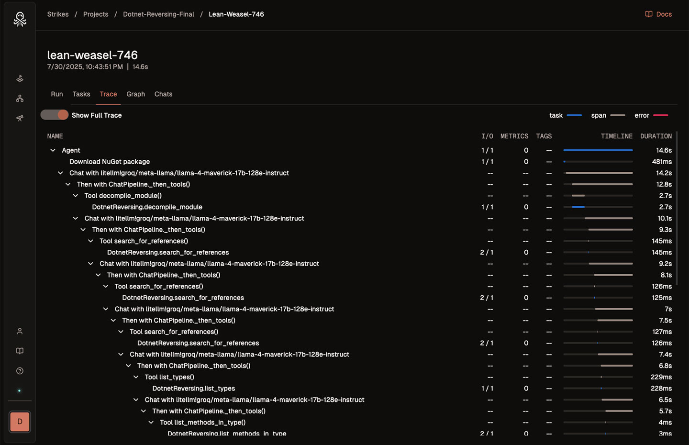The width and height of the screenshot is (689, 445).
Task: Collapse the Then row lasting 12.8s
Action: coord(68,184)
